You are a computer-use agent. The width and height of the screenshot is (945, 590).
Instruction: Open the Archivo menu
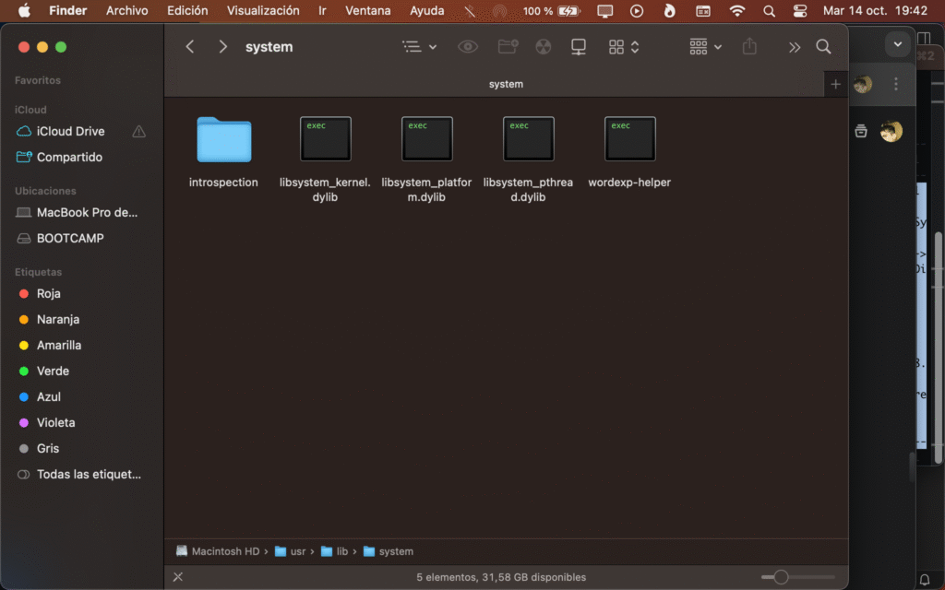point(126,11)
